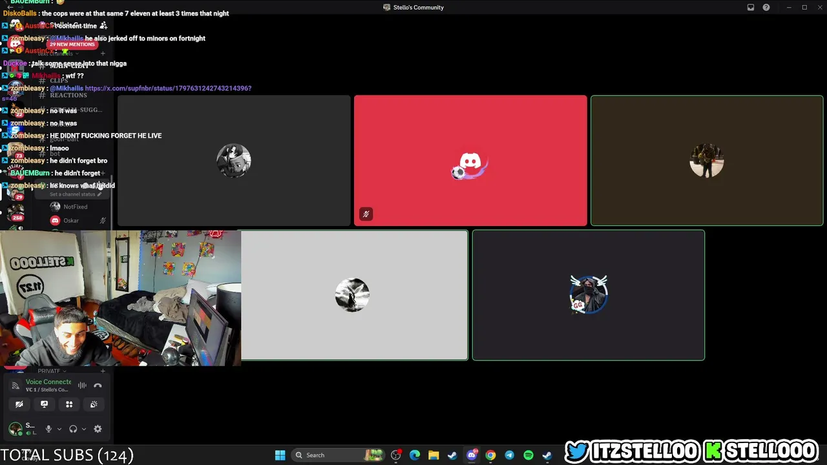Mute the microphone
827x465 pixels.
[x=48, y=429]
